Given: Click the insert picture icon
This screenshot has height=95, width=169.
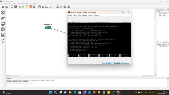Looking at the screenshot, I should click(43, 7).
